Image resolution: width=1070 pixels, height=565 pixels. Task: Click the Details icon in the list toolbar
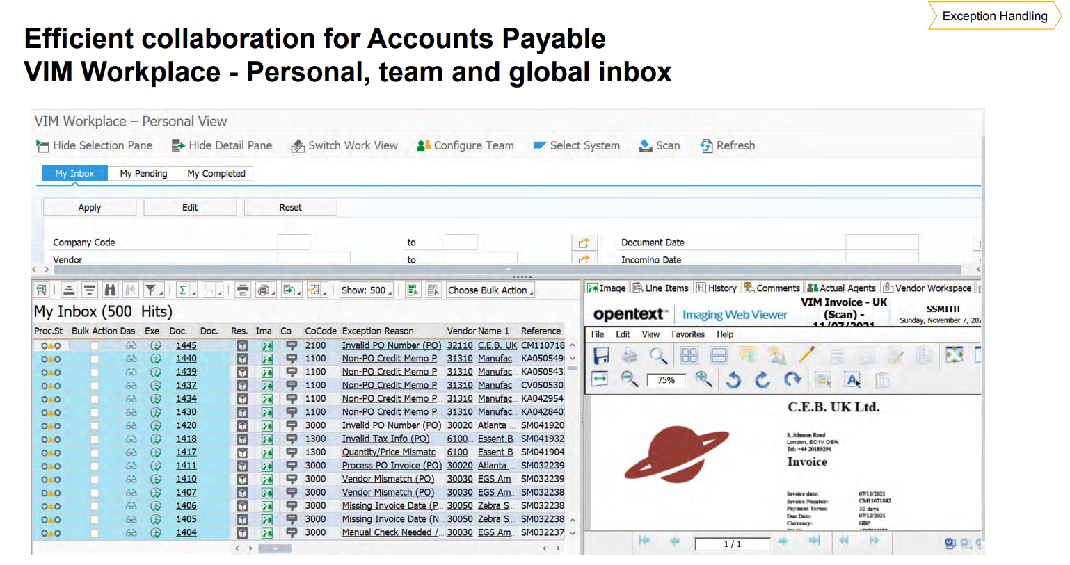[x=42, y=290]
